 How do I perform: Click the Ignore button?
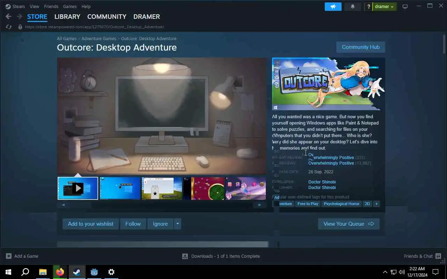160,224
